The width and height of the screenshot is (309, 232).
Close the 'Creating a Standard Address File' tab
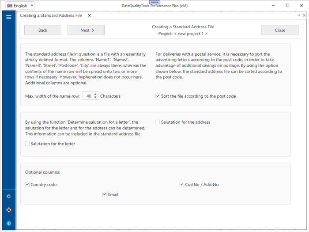click(x=89, y=15)
